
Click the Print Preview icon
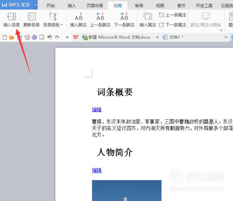(42, 37)
